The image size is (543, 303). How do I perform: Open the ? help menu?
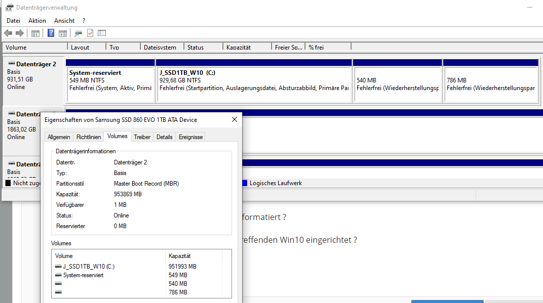(x=84, y=21)
